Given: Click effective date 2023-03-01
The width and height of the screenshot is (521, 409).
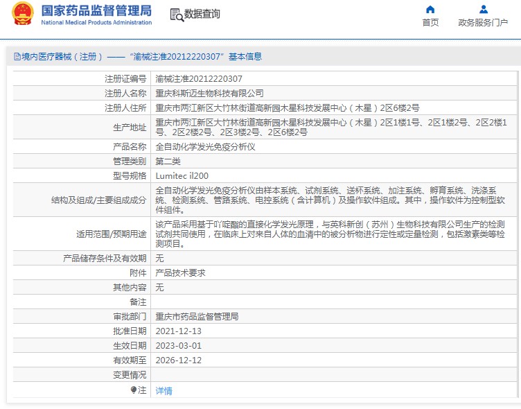Looking at the screenshot, I should [179, 346].
